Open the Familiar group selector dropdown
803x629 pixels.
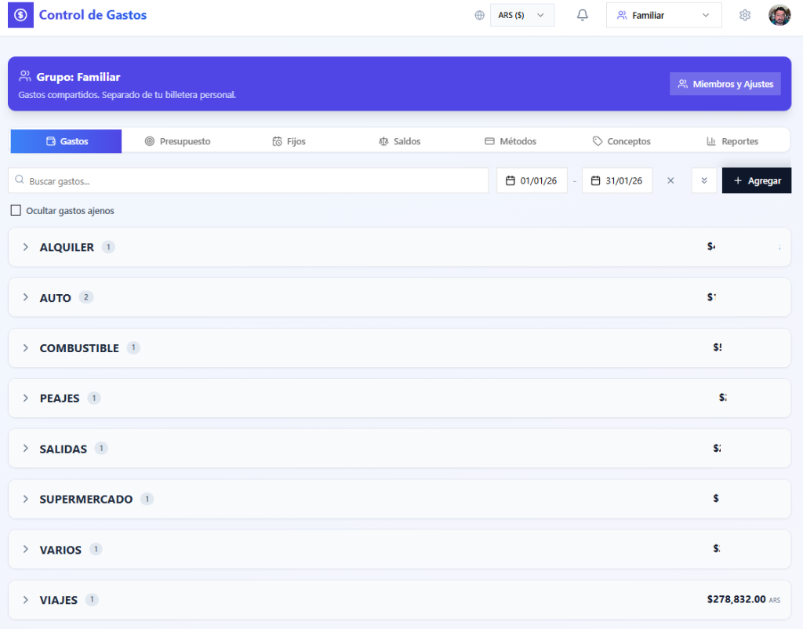[x=663, y=15]
